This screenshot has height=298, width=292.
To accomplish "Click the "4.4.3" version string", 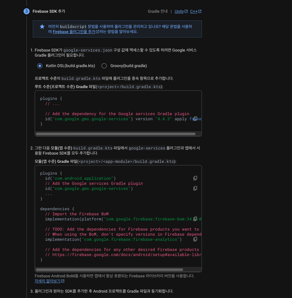I will (x=164, y=119).
